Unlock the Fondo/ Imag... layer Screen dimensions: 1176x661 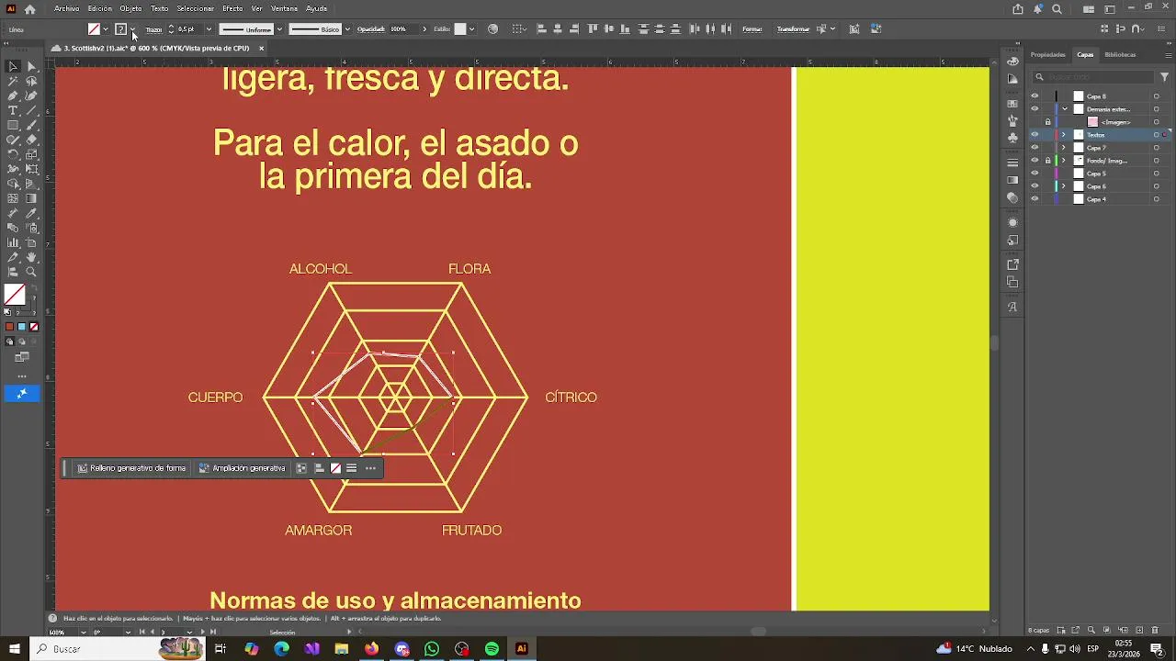click(1047, 161)
